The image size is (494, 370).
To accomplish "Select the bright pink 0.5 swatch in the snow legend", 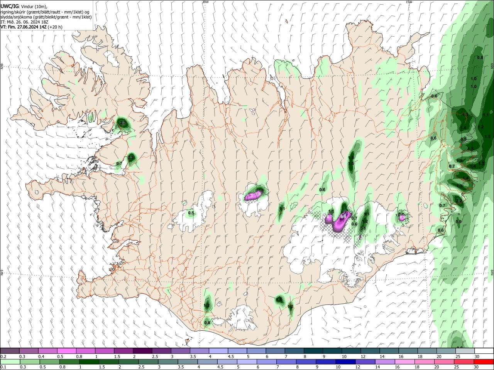I will (66, 351).
